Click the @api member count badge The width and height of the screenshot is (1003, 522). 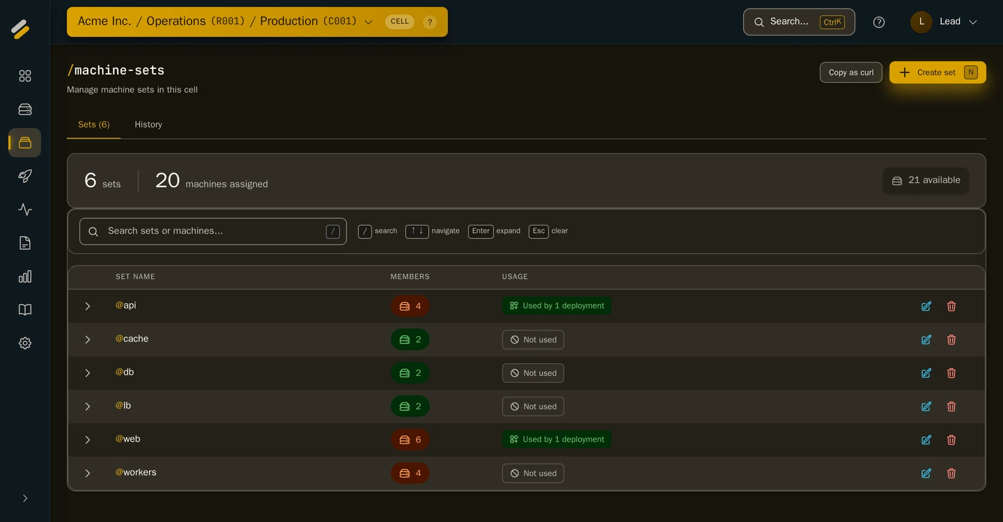coord(410,306)
